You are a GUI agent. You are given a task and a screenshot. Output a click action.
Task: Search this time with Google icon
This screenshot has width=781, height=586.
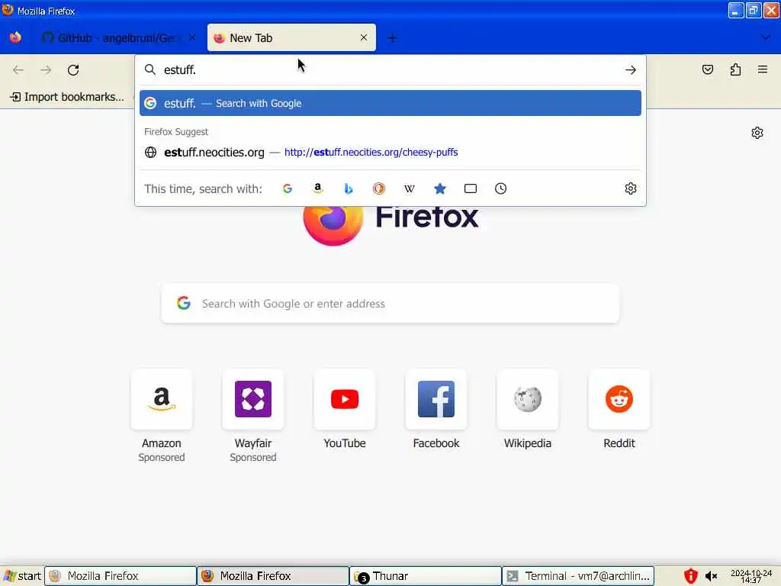pos(288,188)
